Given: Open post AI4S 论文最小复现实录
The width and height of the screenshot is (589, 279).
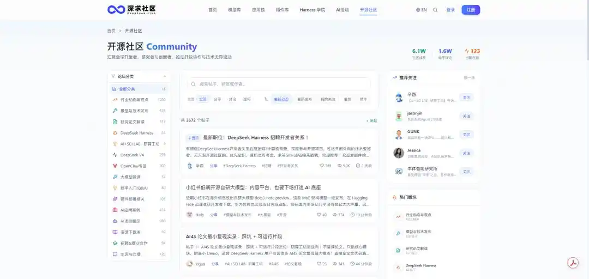Looking at the screenshot, I should pyautogui.click(x=233, y=236).
